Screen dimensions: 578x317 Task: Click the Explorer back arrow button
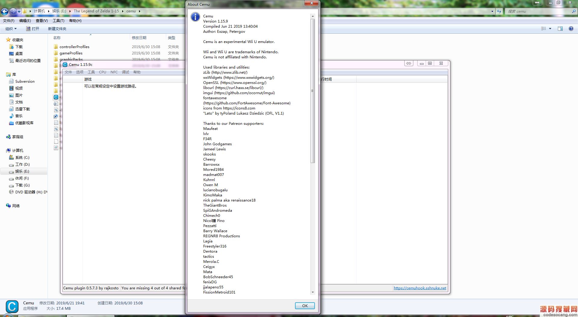(x=5, y=11)
